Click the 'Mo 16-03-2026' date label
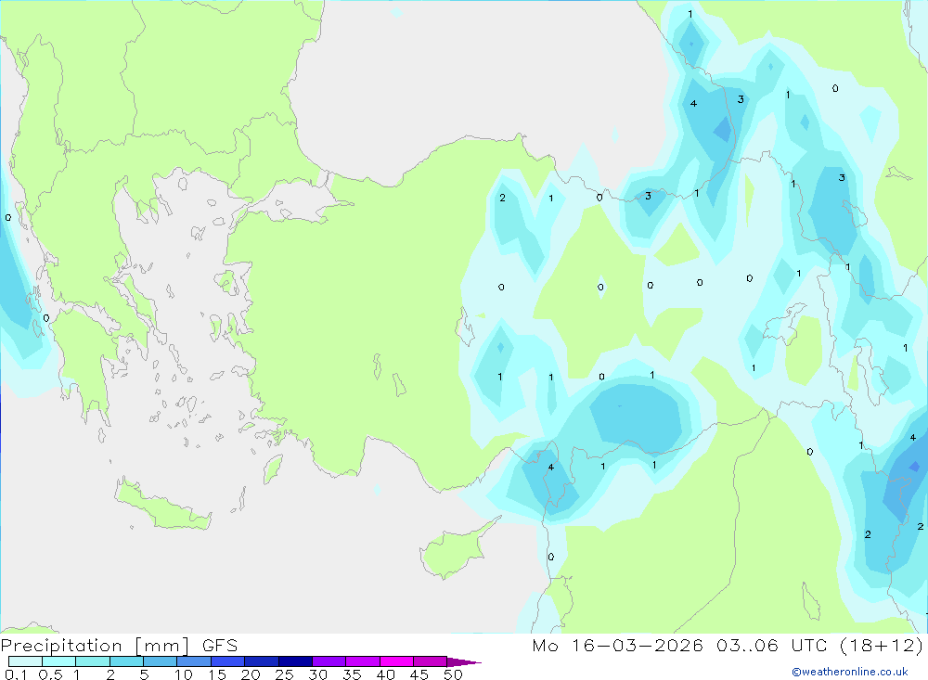Viewport: 928px width, 680px height. pyautogui.click(x=617, y=645)
